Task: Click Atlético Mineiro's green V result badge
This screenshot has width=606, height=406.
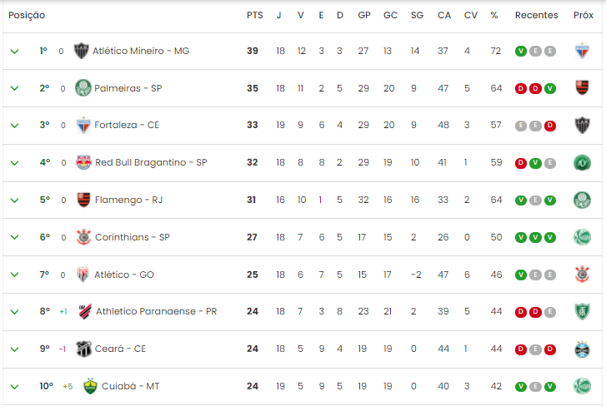Action: click(x=521, y=52)
